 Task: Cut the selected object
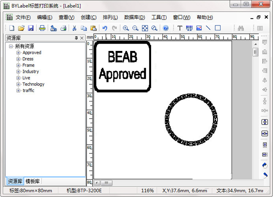coord(74,28)
